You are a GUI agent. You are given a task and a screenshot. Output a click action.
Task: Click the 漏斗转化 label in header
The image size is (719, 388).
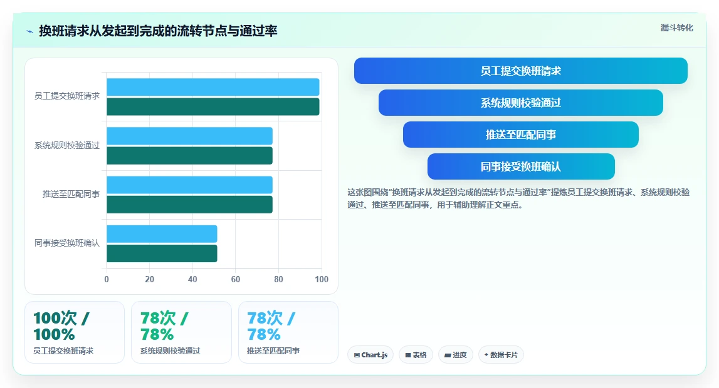point(677,28)
